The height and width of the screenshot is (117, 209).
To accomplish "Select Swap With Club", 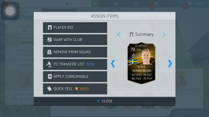I will click(x=75, y=40).
